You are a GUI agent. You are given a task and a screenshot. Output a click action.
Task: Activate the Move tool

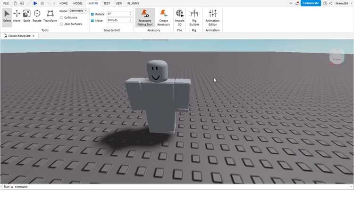(17, 16)
